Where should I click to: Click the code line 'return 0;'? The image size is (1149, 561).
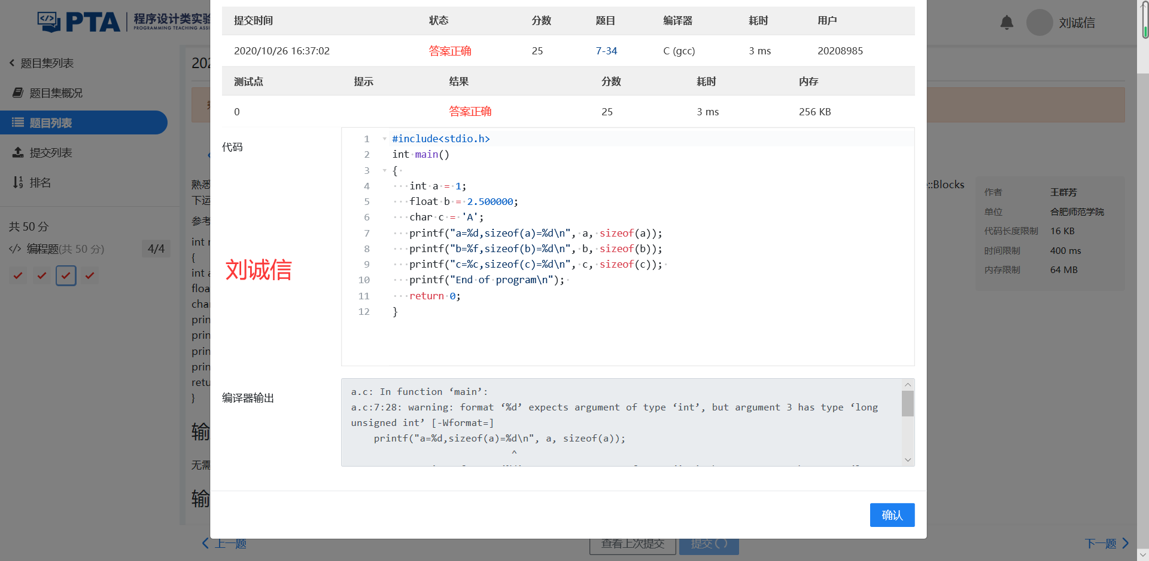coord(435,296)
